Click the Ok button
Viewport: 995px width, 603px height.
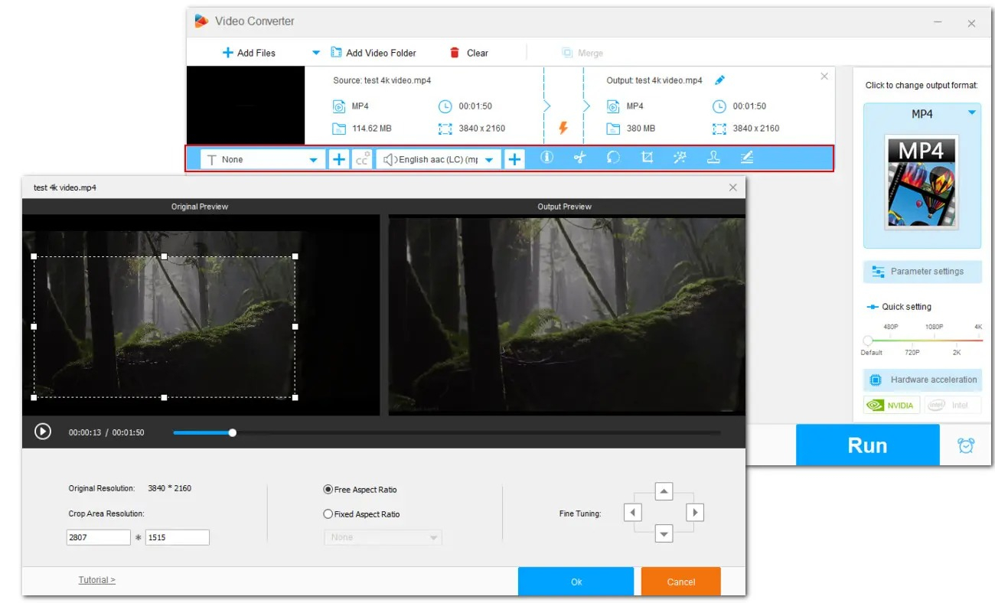[x=576, y=582]
